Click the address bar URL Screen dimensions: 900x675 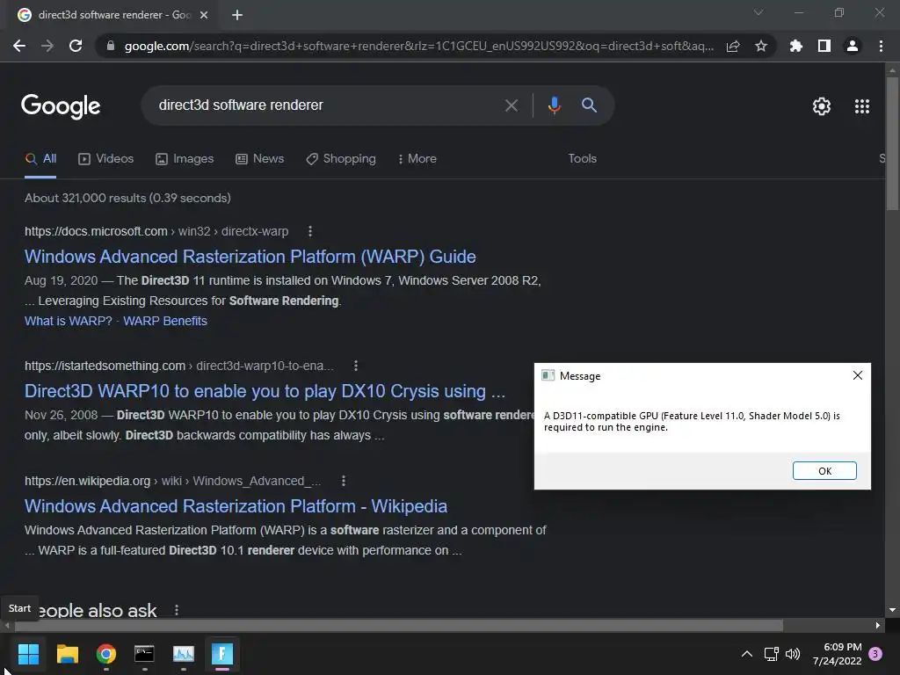coord(419,46)
